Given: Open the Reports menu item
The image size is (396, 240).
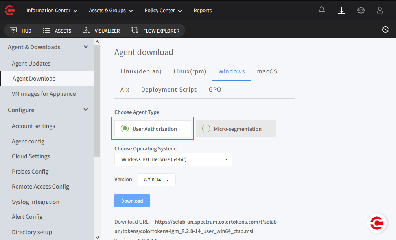Looking at the screenshot, I should (x=203, y=10).
